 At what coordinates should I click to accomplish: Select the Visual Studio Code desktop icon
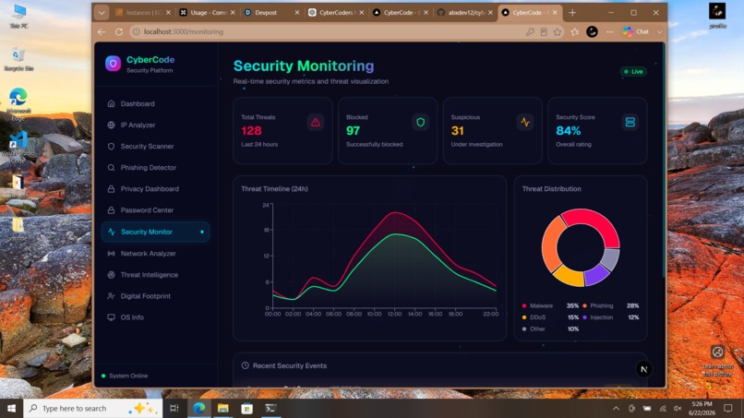[x=18, y=147]
